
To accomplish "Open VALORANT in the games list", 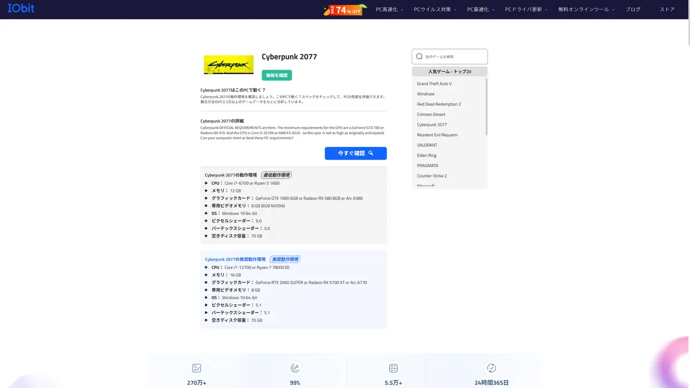I will [427, 145].
